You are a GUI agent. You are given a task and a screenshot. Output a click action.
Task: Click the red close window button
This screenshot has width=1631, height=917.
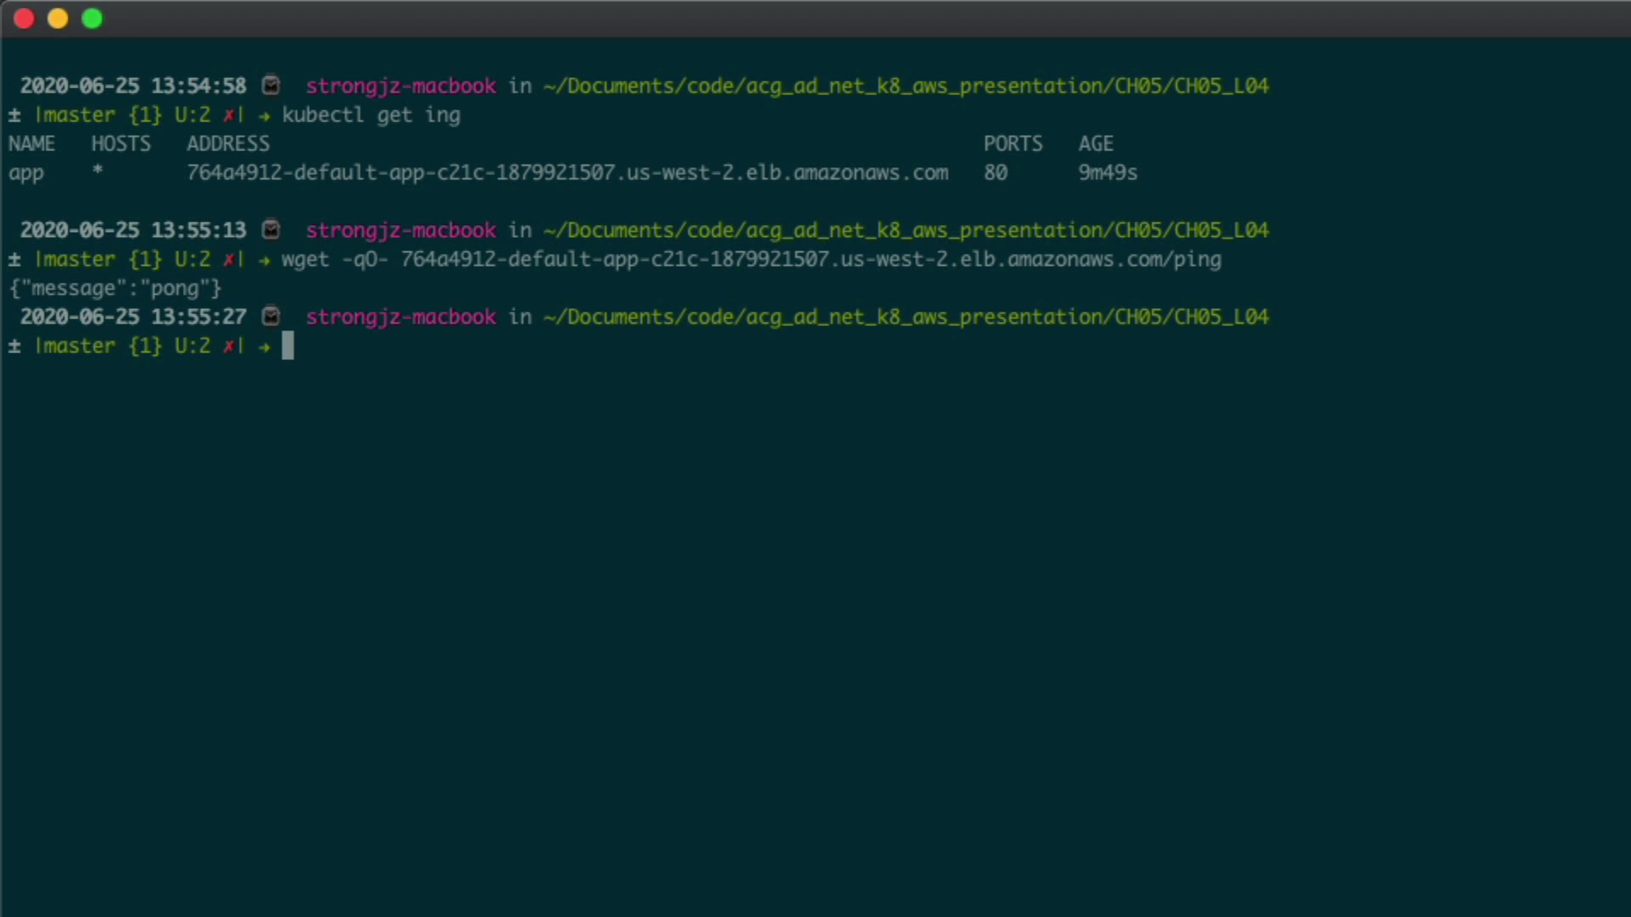tap(24, 19)
